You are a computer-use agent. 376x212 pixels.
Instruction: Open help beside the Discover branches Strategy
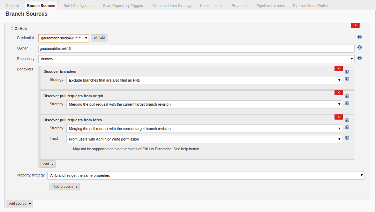coord(347,79)
